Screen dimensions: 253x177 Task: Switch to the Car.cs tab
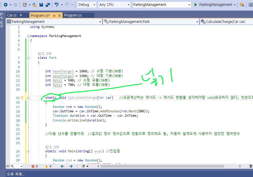[12, 15]
